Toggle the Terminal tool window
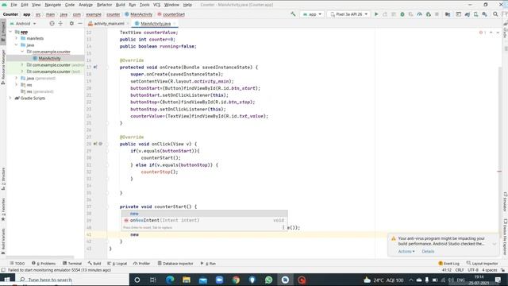Viewport: 508px width, 286px height. (72, 263)
